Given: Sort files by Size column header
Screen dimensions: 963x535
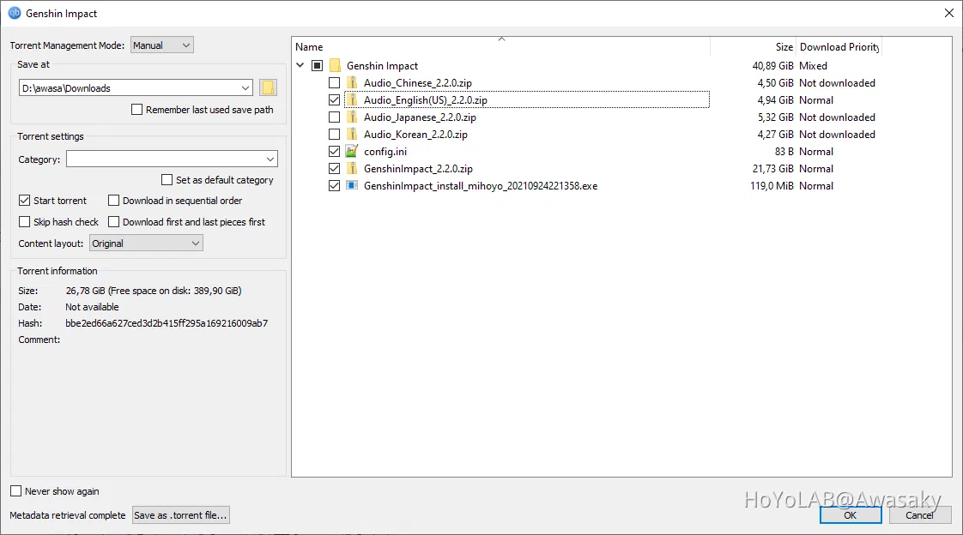Looking at the screenshot, I should (x=784, y=47).
